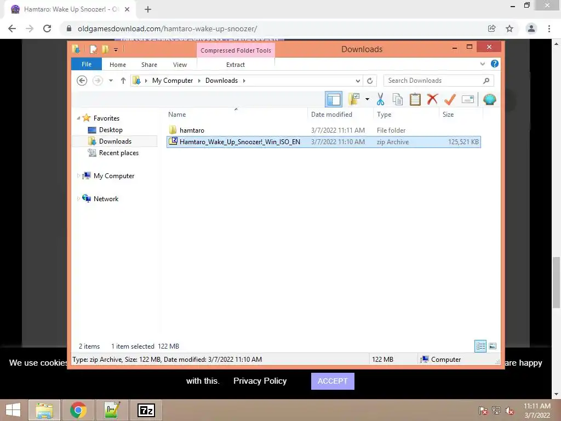The image size is (561, 421).
Task: Click the Rename label icon in toolbar
Action: click(x=468, y=99)
